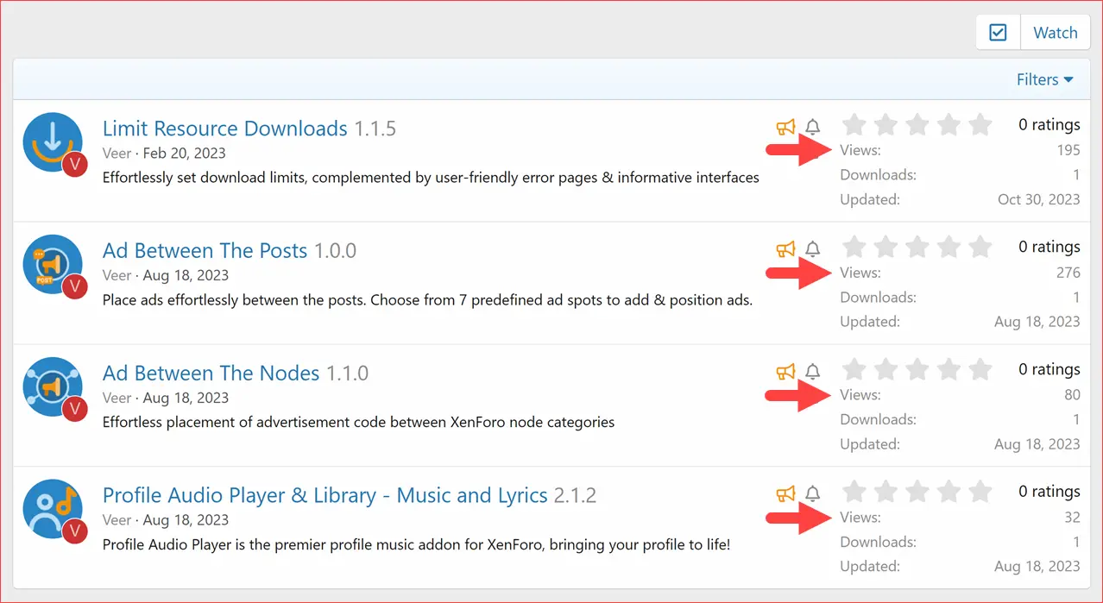Expand the Filters dropdown

click(1039, 79)
